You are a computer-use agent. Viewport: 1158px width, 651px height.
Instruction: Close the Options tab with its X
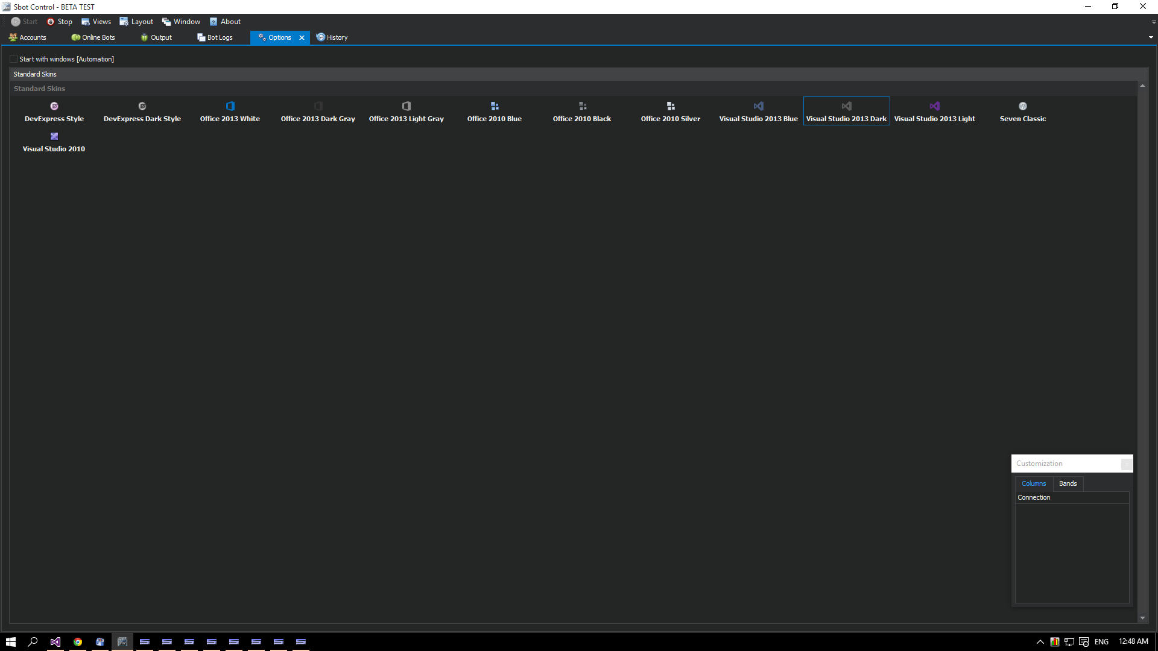tap(302, 37)
